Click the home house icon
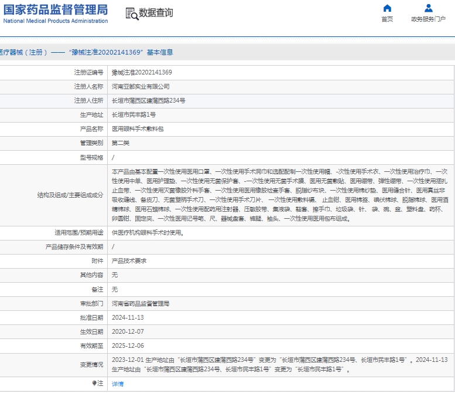455x393 pixels. [387, 8]
